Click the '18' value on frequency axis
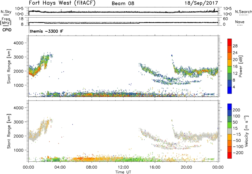The height and width of the screenshot is (174, 252). (x=21, y=19)
